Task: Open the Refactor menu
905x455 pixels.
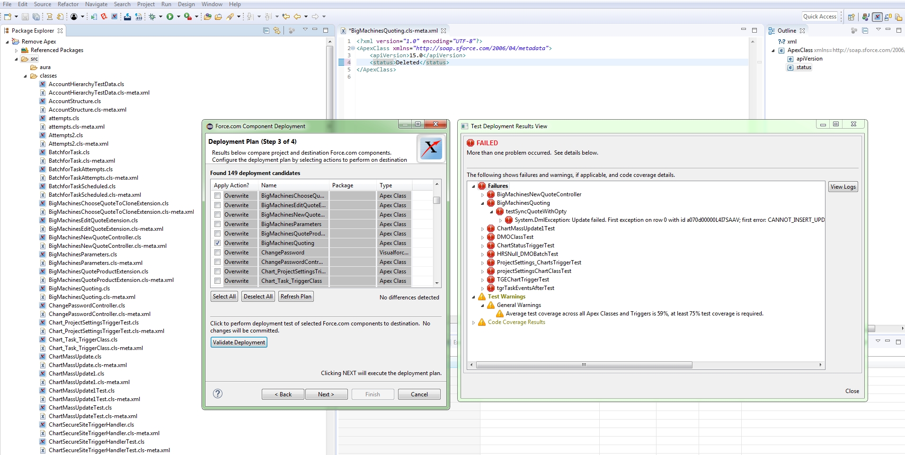Action: pos(68,4)
